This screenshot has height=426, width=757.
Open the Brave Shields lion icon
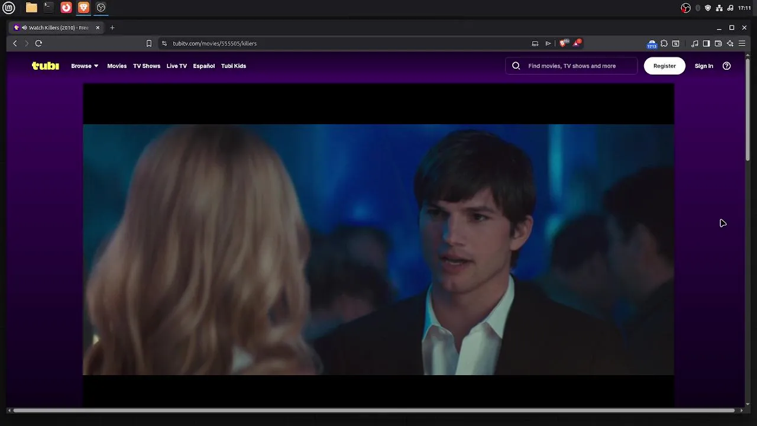(564, 43)
